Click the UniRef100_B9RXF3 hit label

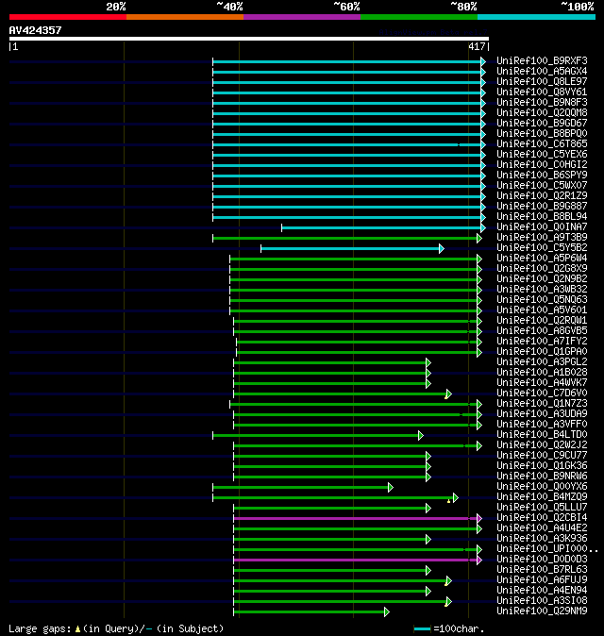[542, 60]
